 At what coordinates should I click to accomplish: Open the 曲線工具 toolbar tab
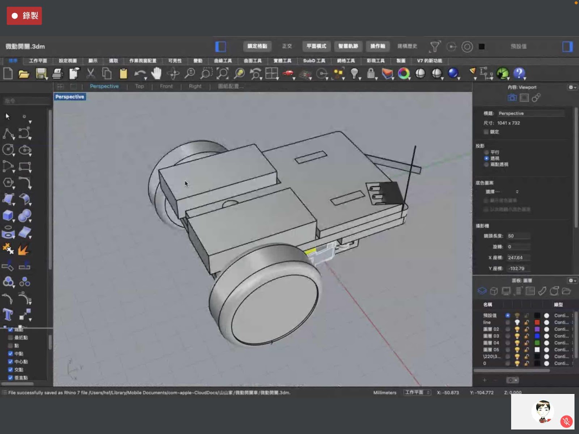click(x=223, y=60)
